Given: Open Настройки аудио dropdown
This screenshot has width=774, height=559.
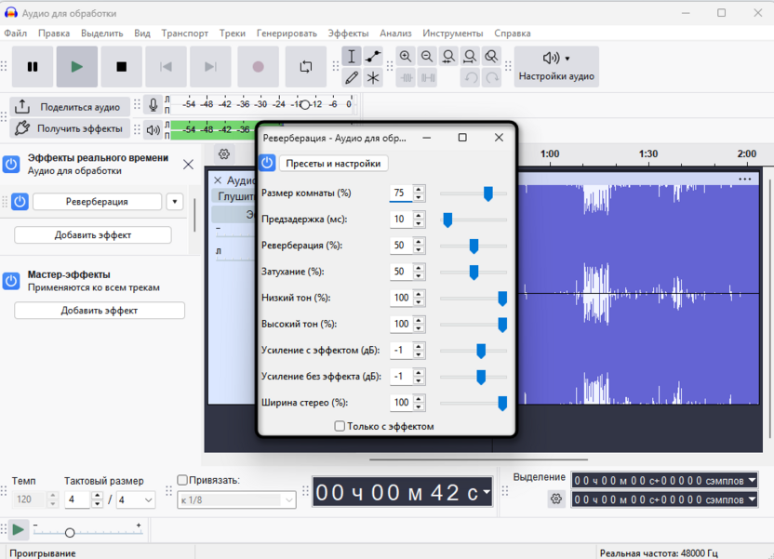Looking at the screenshot, I should [x=556, y=67].
